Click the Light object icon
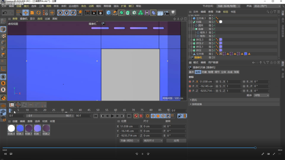The width and height of the screenshot is (285, 160). click(173, 13)
